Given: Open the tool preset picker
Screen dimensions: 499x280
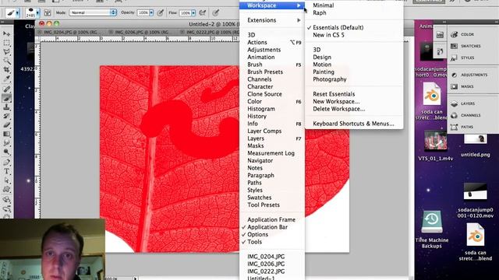Looking at the screenshot, I should pyautogui.click(x=12, y=13).
